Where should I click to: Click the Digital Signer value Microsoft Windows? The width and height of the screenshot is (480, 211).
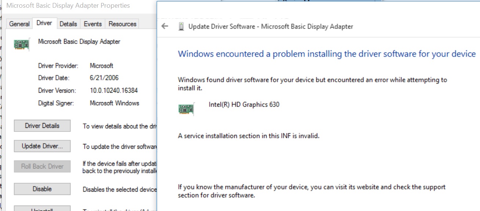[114, 103]
